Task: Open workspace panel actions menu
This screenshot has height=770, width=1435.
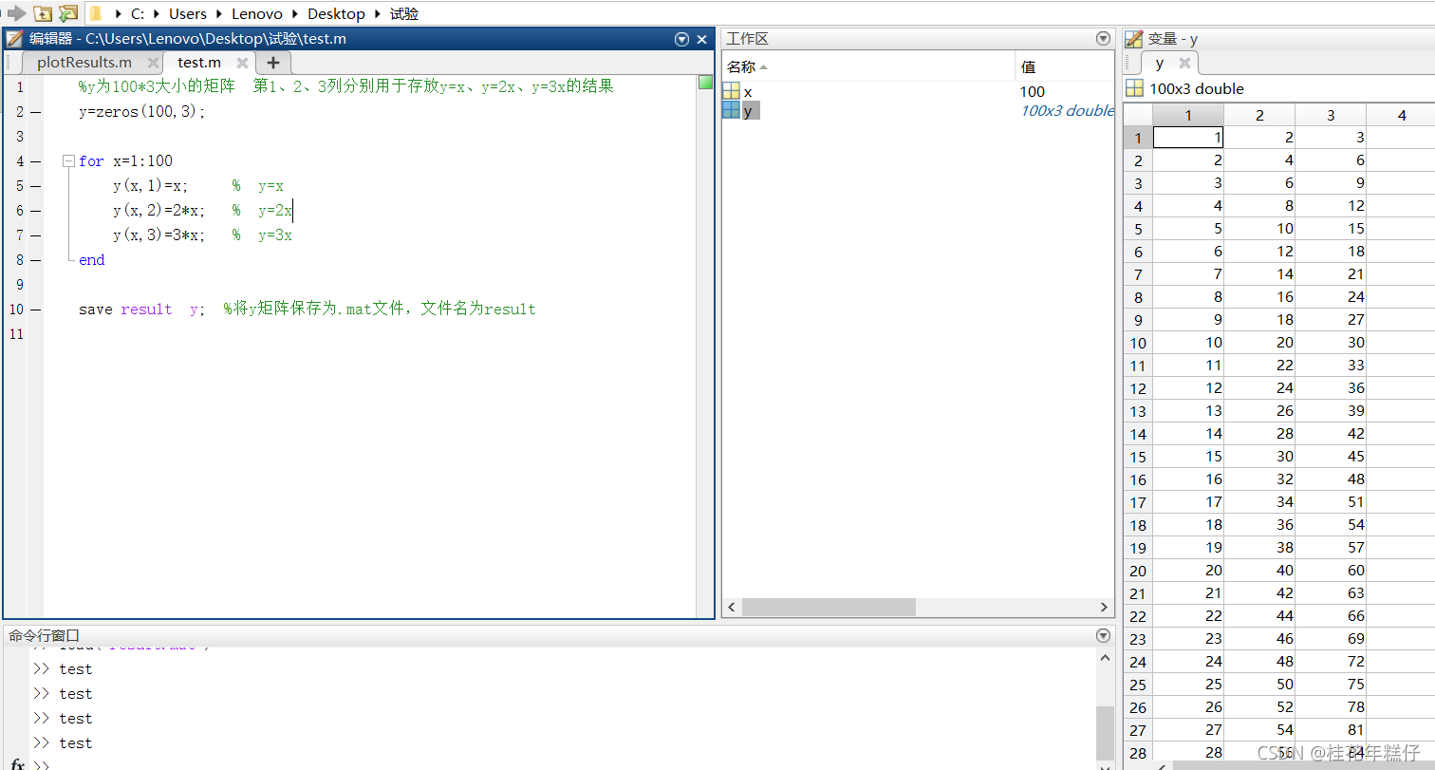Action: pyautogui.click(x=1103, y=39)
